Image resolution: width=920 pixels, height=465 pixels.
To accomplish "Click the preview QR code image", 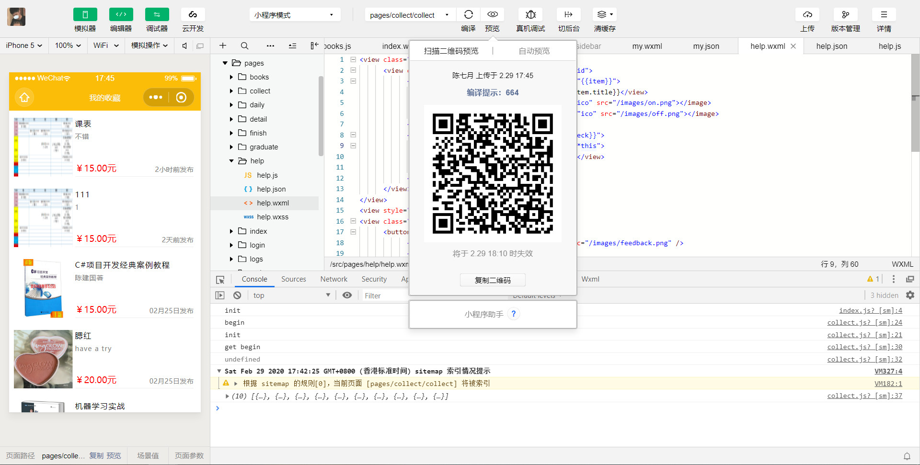I will point(493,173).
